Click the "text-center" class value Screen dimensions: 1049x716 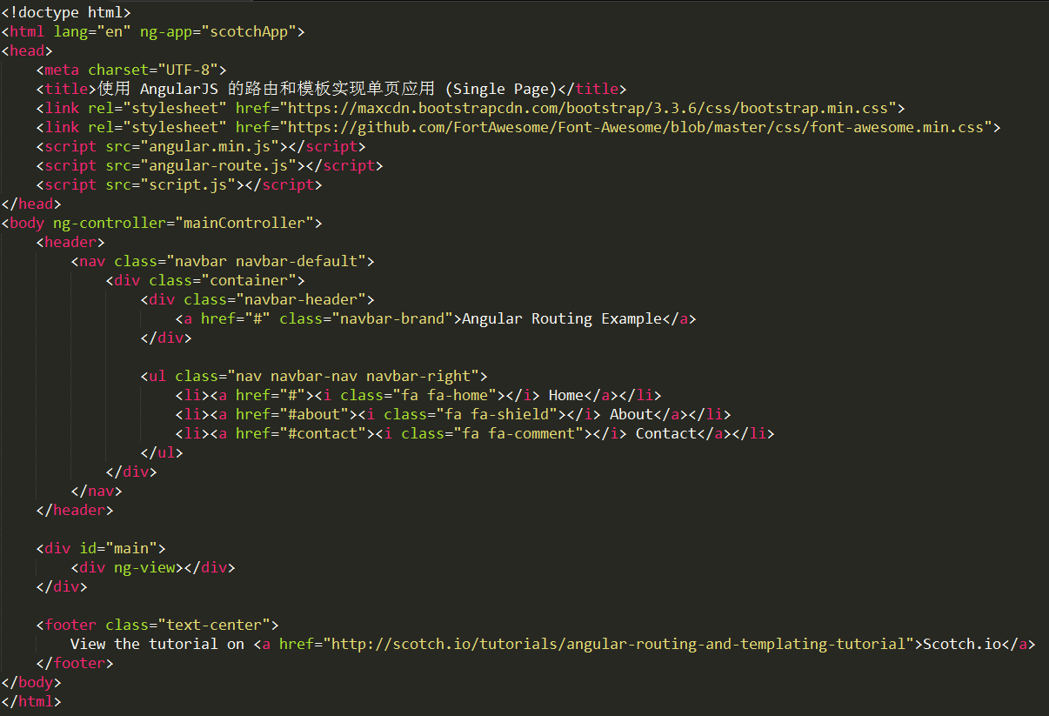click(x=214, y=625)
